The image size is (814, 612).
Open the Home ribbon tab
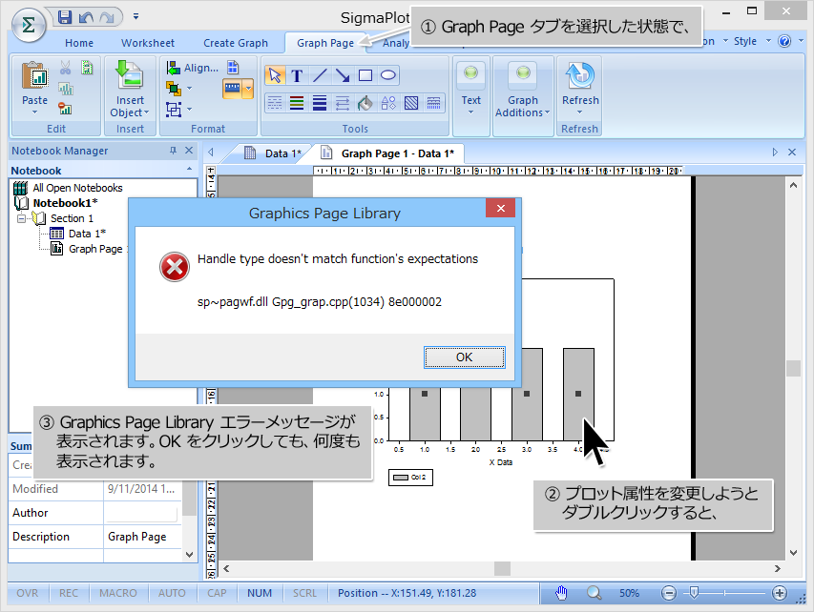(x=79, y=43)
